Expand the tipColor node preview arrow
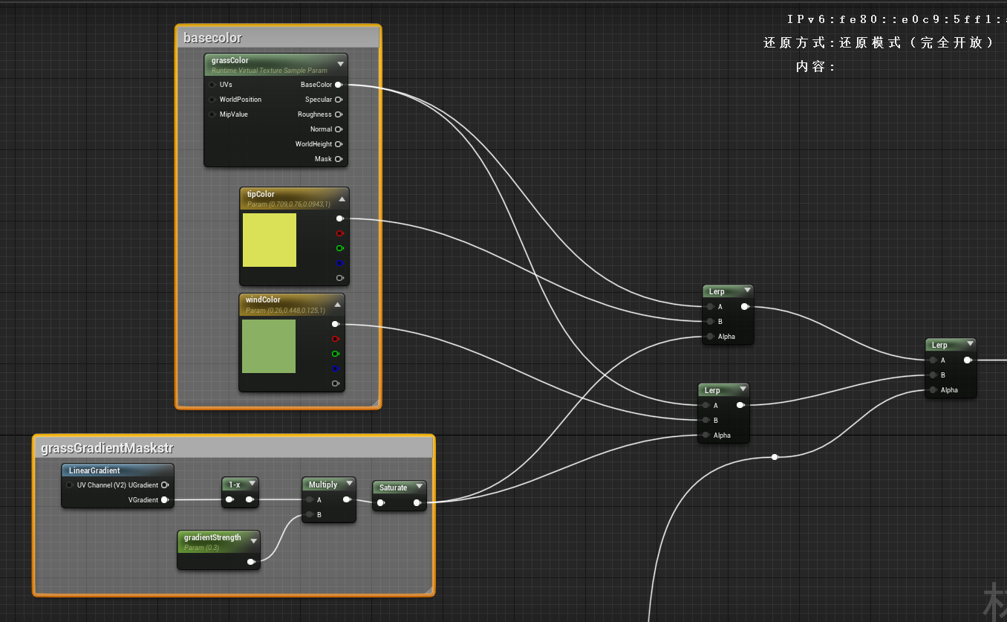 click(342, 199)
